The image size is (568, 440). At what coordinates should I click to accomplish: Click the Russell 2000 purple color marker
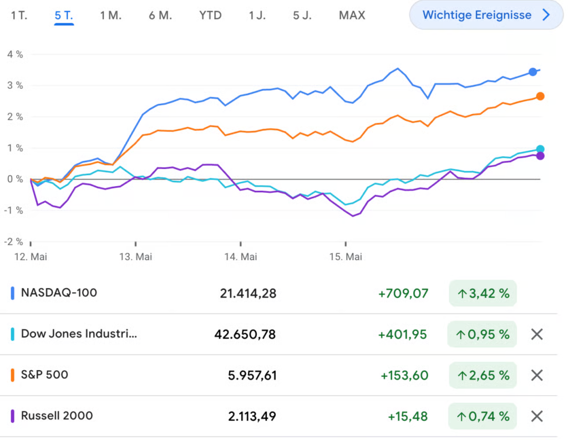pyautogui.click(x=13, y=416)
